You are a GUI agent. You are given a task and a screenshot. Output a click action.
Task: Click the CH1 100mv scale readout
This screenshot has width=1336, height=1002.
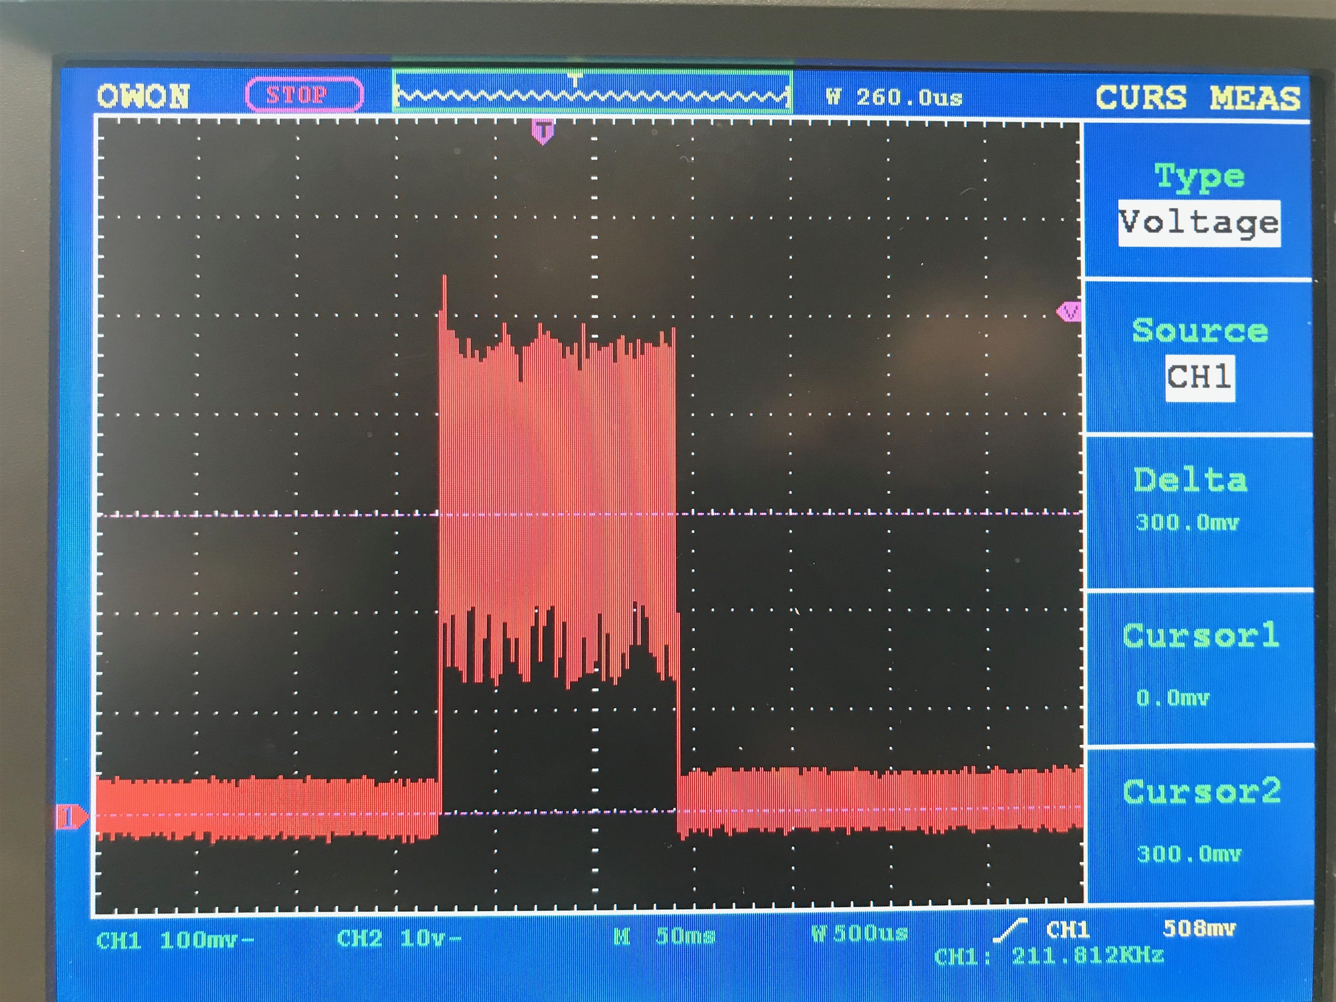tap(175, 940)
